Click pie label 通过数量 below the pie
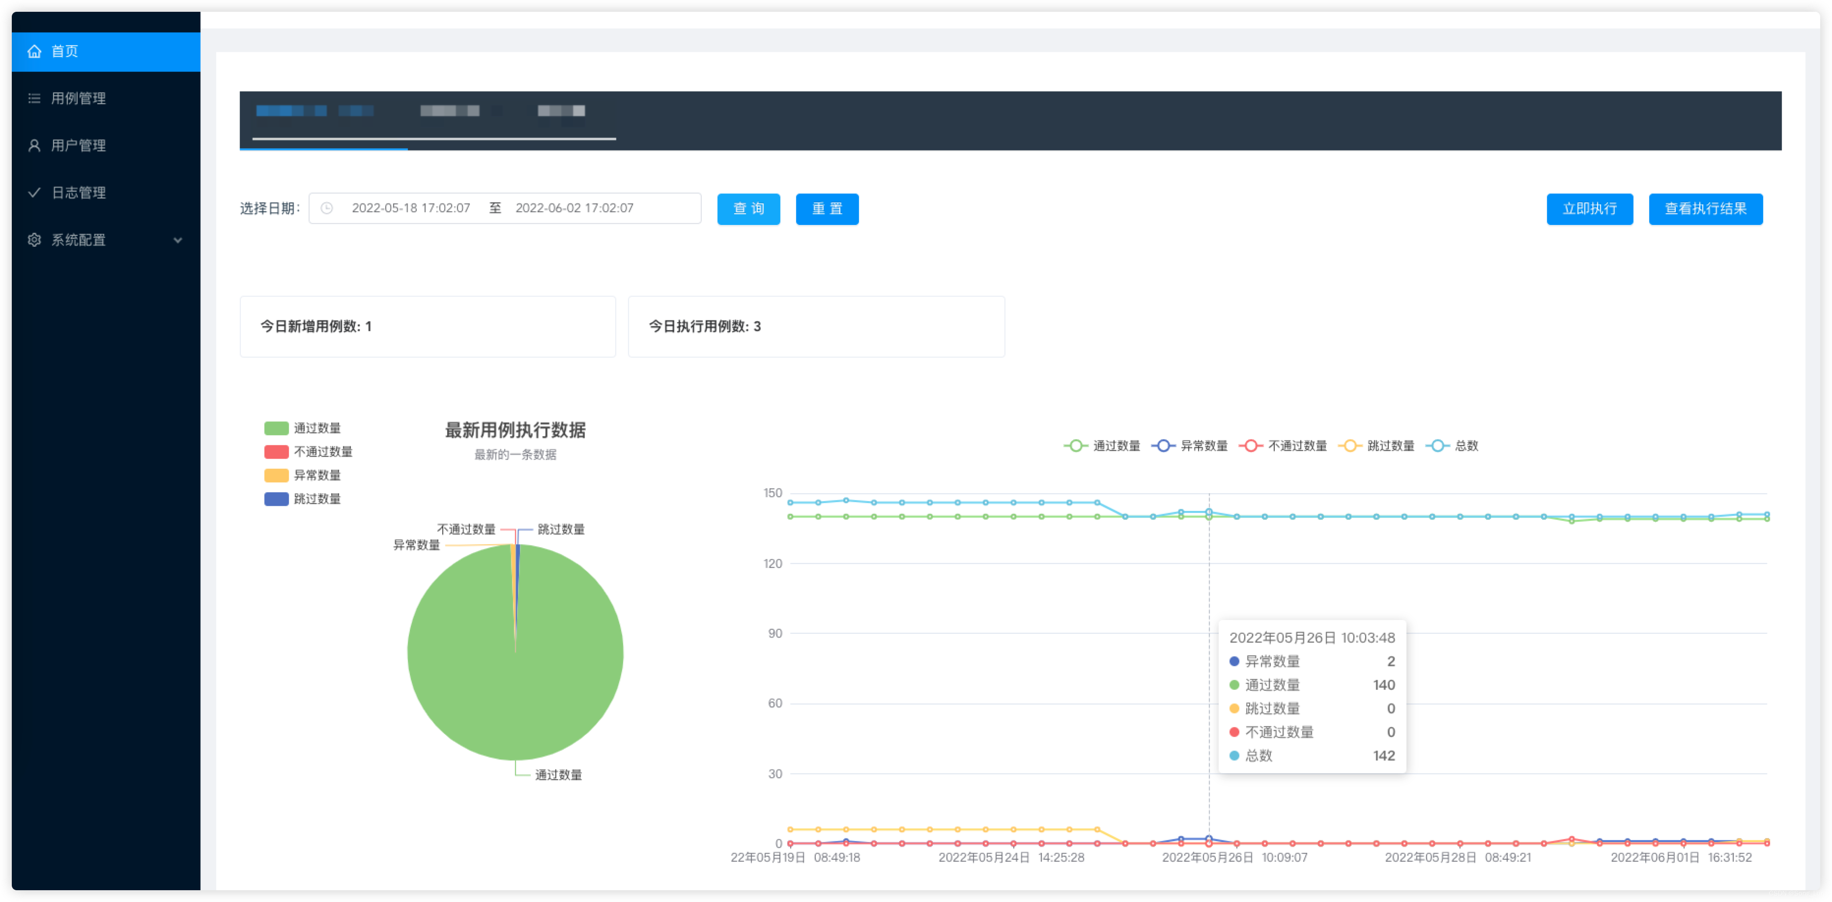 [x=558, y=775]
